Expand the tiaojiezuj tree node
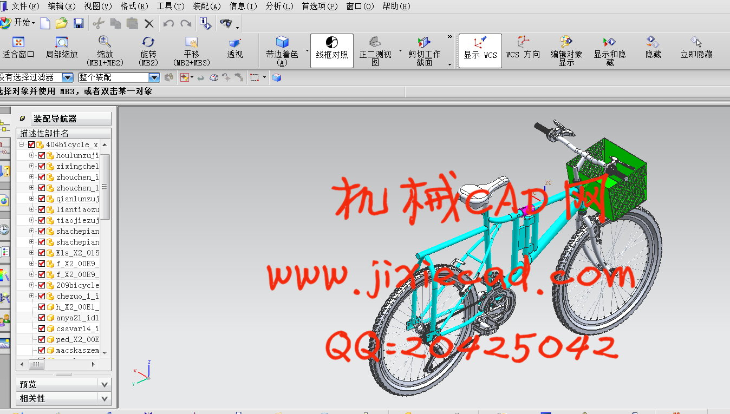Image resolution: width=730 pixels, height=414 pixels. (32, 220)
